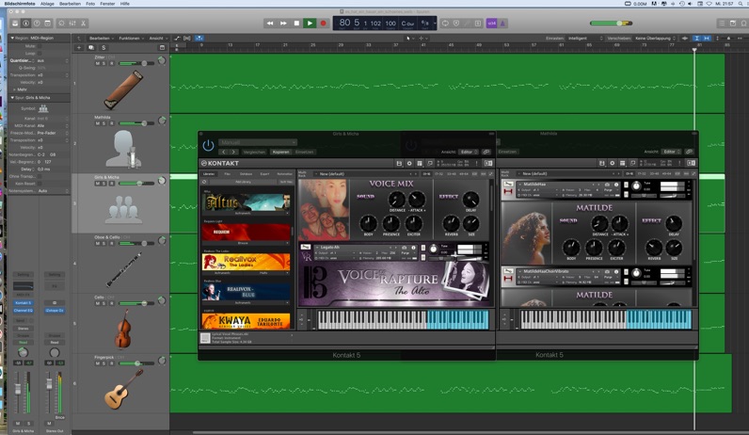This screenshot has height=435, width=749.
Task: Expand the Mehr disclosure in the inspector
Action: [14, 89]
